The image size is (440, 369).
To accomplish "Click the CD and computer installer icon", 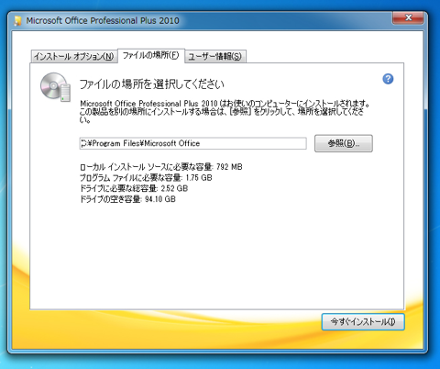I will [x=55, y=87].
